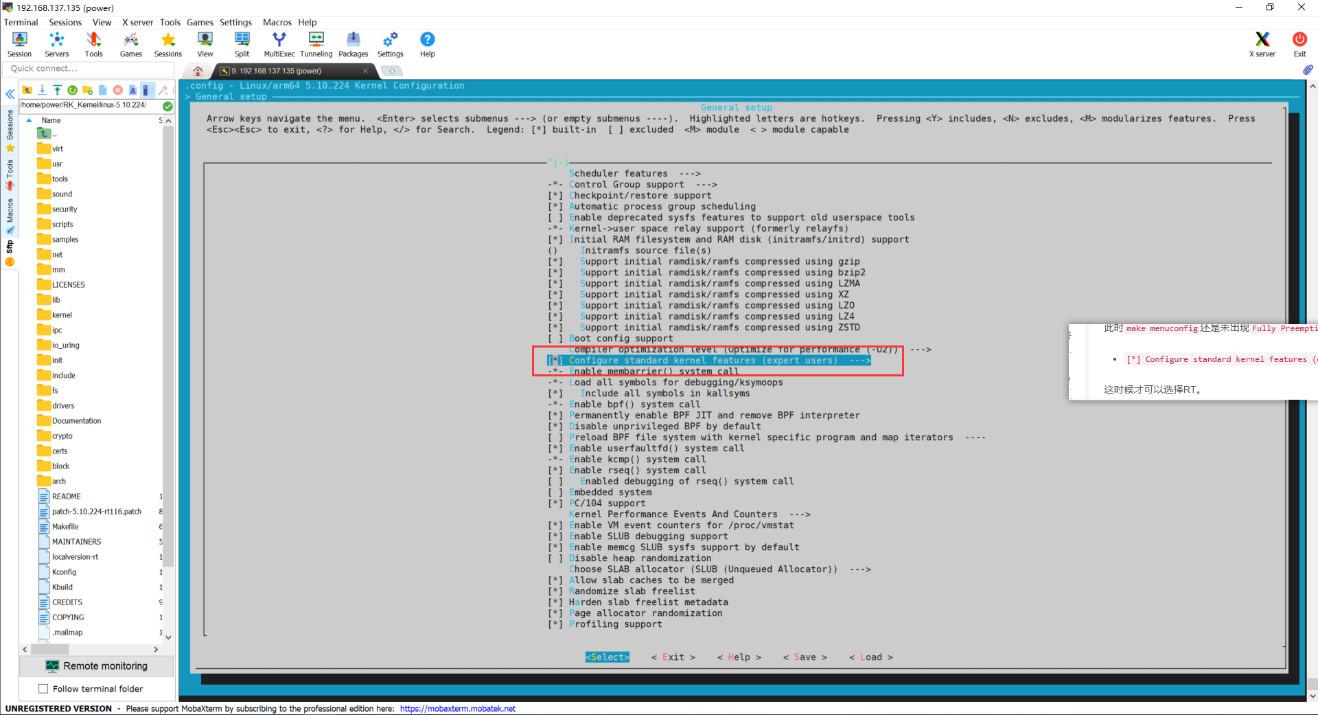Screen dimensions: 1318x715
Task: Enable Follow terminal folder checkbox
Action: pyautogui.click(x=44, y=689)
